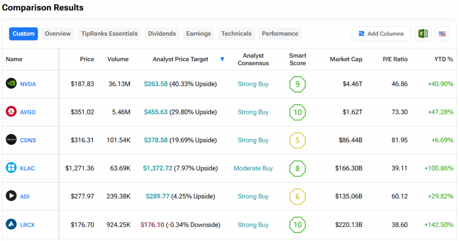Open the TipRanks Essentials tab

tap(109, 34)
